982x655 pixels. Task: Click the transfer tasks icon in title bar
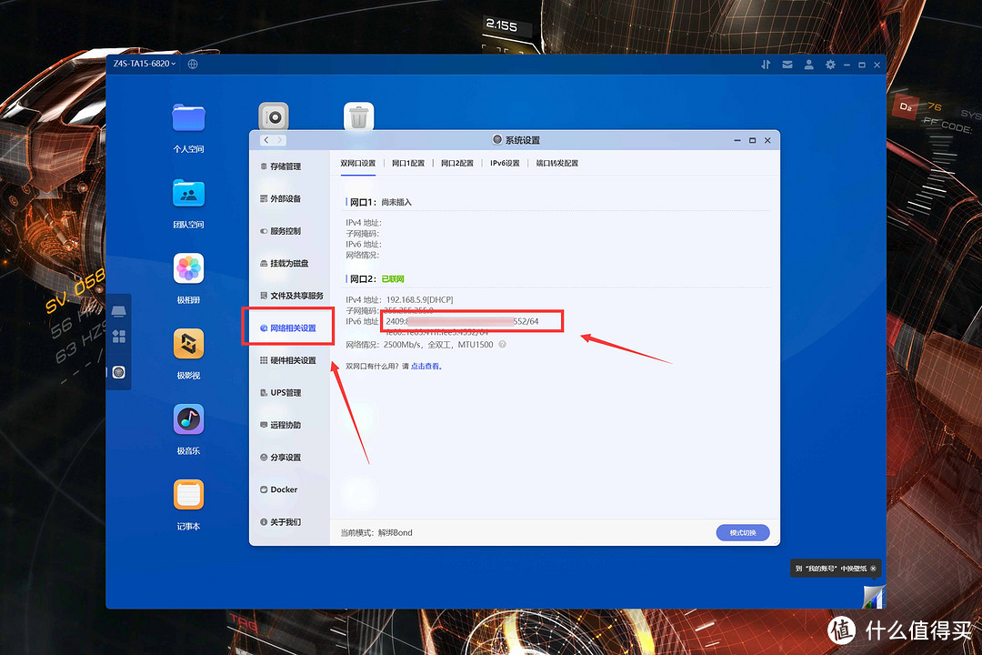tap(765, 64)
